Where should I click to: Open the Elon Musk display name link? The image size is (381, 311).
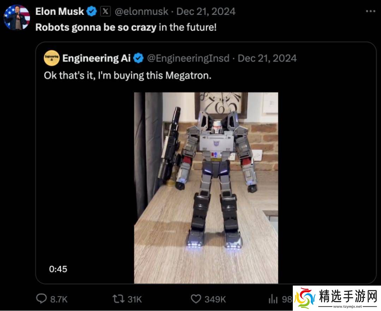pos(60,12)
